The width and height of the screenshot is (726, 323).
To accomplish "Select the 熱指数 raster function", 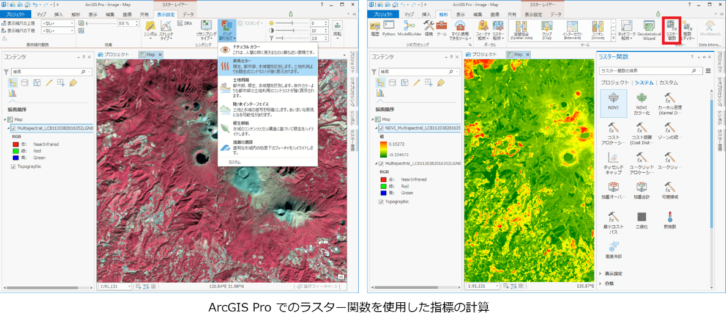I will [x=670, y=220].
